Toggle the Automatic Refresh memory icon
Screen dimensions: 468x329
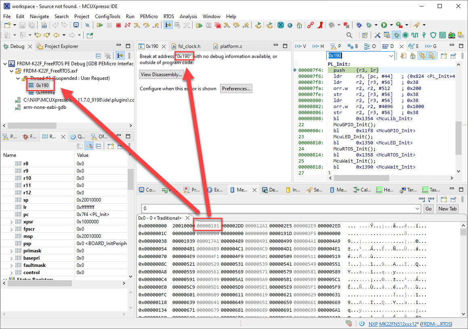(x=431, y=199)
